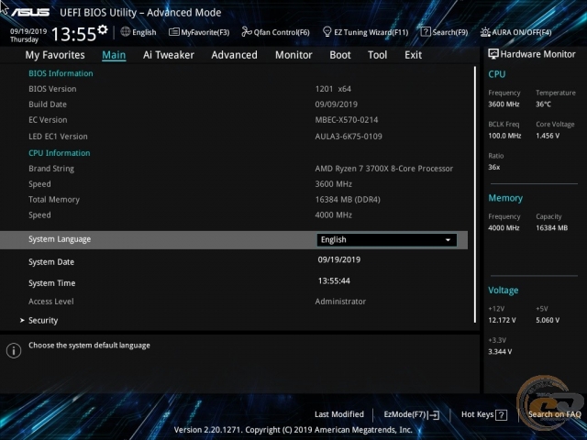Image resolution: width=587 pixels, height=440 pixels.
Task: Click the settings gear beside the clock
Action: pos(103,29)
